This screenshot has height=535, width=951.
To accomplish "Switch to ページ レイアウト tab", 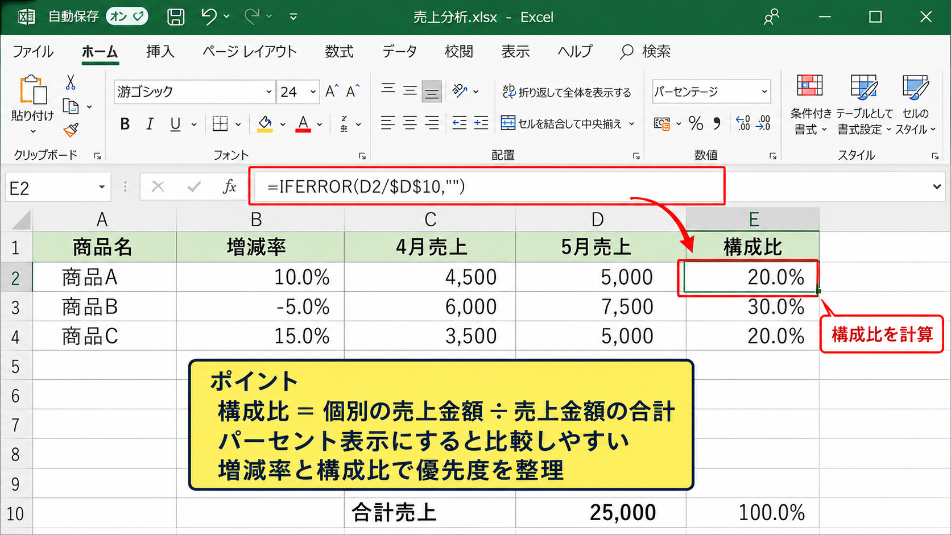I will click(x=250, y=52).
